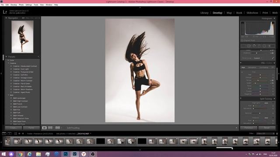This screenshot has width=280, height=157.
Task: Toggle the filmstrip filter switch
Action: point(277,133)
